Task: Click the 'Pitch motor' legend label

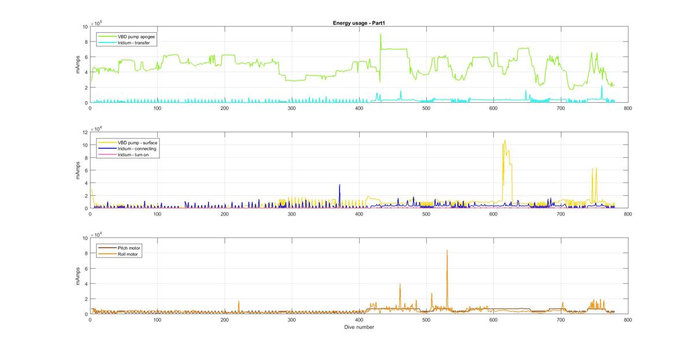Action: (x=129, y=248)
